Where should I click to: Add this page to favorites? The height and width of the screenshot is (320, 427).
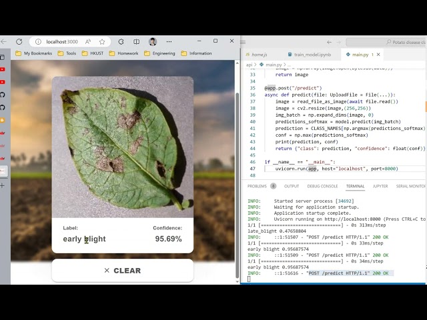pos(102,41)
